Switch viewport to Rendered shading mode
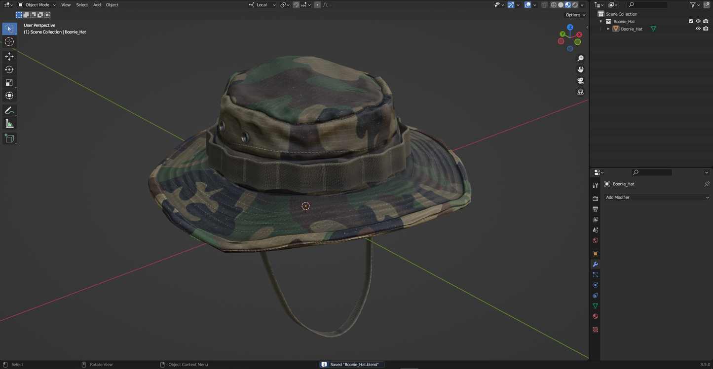713x369 pixels. click(x=574, y=4)
